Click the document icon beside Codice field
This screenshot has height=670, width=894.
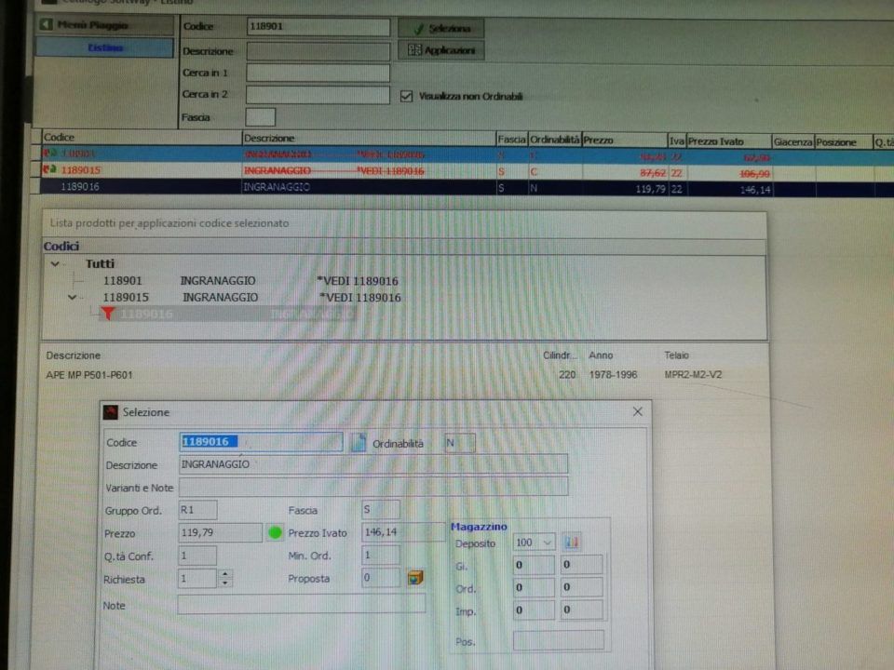point(359,443)
